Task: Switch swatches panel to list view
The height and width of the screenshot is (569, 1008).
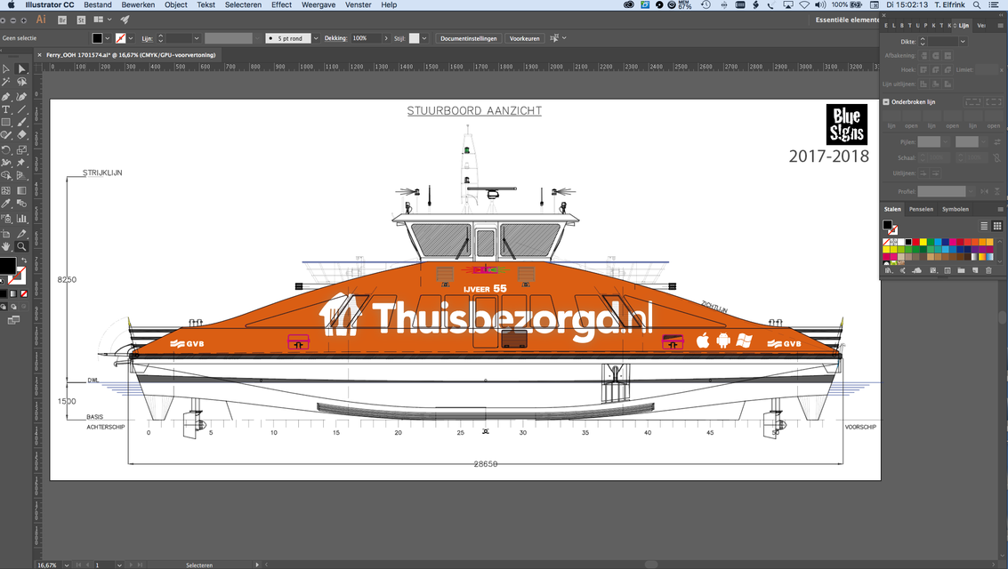Action: 984,226
